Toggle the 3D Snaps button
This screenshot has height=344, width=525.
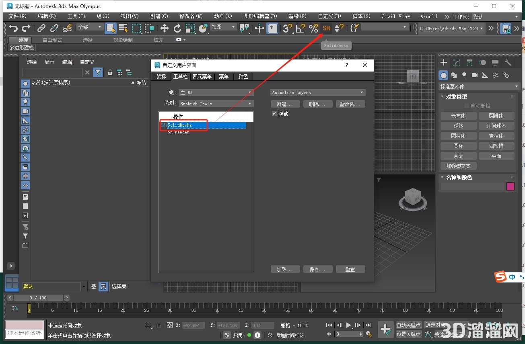click(287, 28)
